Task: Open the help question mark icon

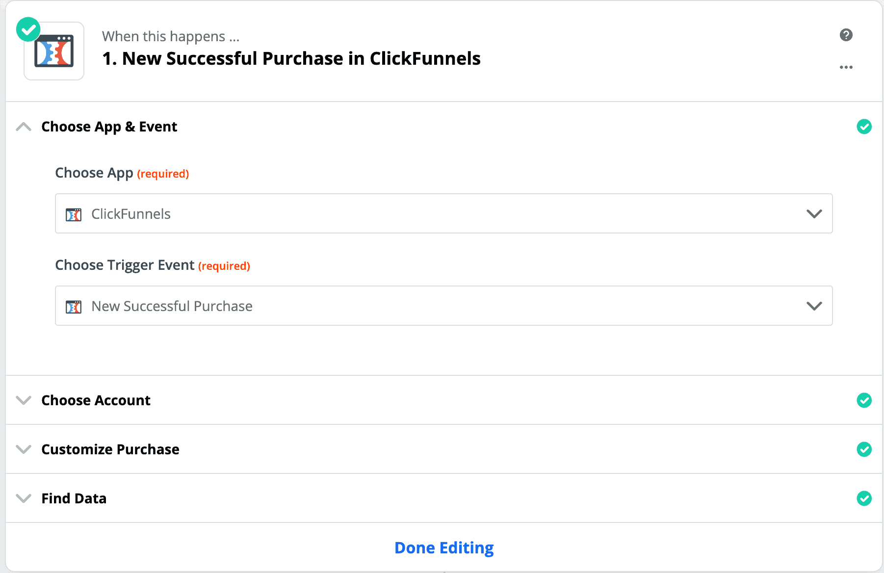Action: [x=846, y=35]
